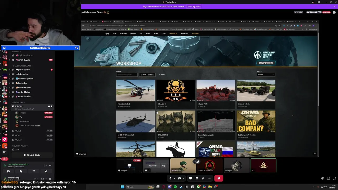Share your screen from the voice panel
This screenshot has width=338, height=190.
click(x=21, y=171)
